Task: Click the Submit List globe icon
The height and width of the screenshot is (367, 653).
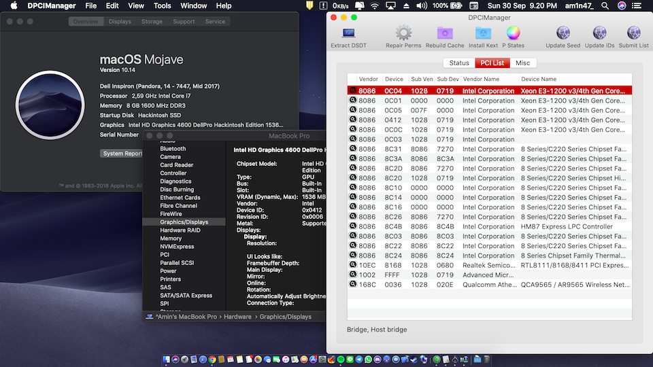Action: (633, 33)
